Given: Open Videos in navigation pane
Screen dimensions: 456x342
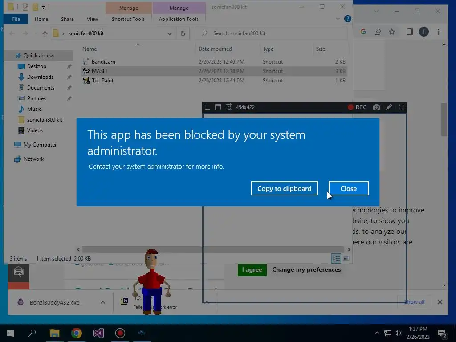Looking at the screenshot, I should tap(35, 130).
